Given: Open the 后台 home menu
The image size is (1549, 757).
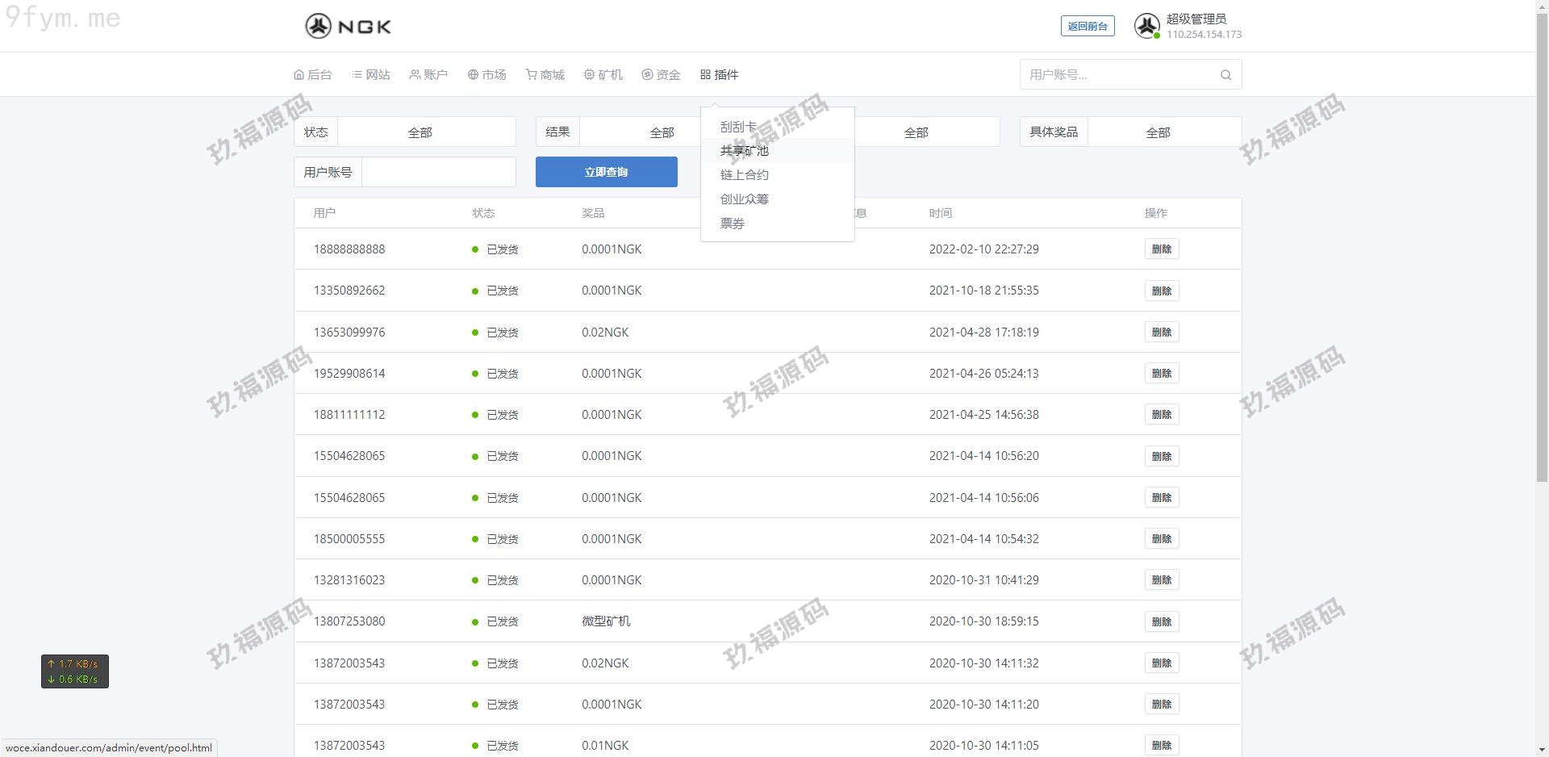Looking at the screenshot, I should click(x=313, y=75).
